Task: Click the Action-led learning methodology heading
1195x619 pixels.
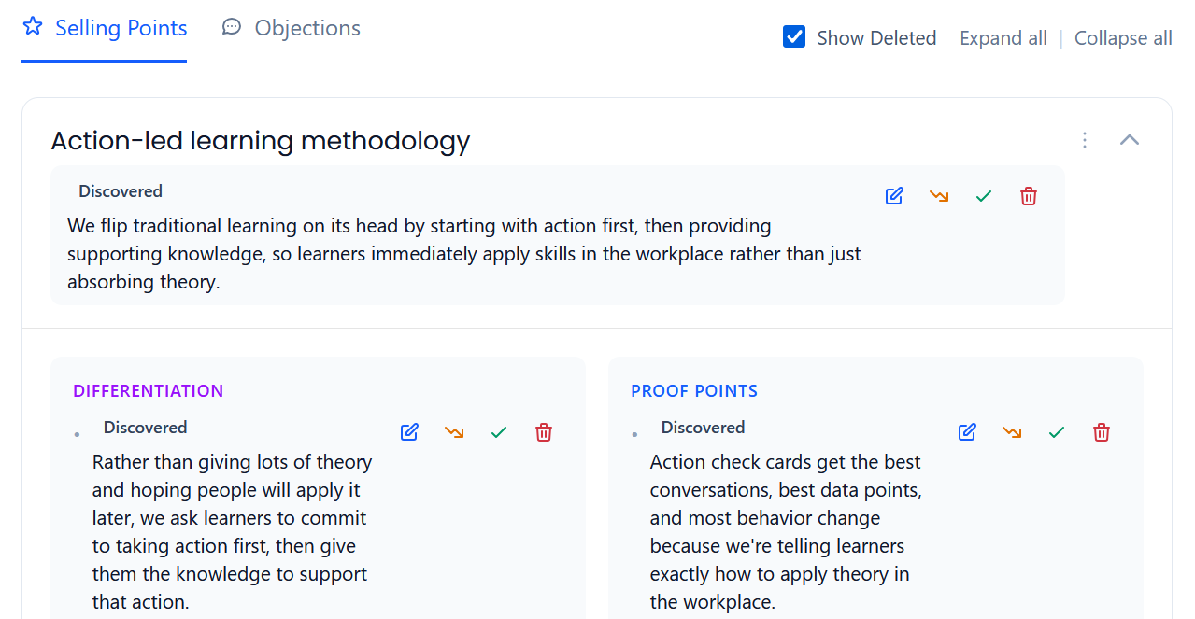Action: pos(261,141)
